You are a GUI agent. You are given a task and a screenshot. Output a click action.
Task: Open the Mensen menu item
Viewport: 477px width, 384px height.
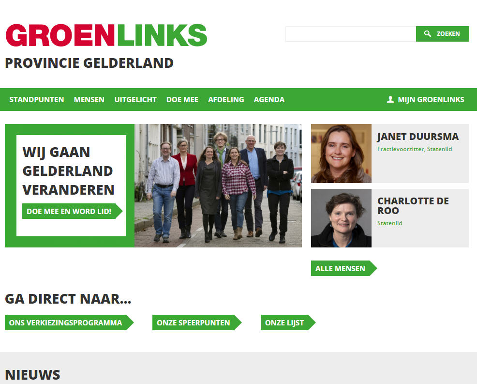pos(89,100)
